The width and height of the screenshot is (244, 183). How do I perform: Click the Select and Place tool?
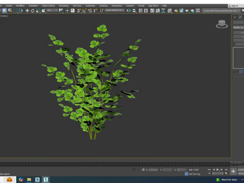(x=44, y=11)
